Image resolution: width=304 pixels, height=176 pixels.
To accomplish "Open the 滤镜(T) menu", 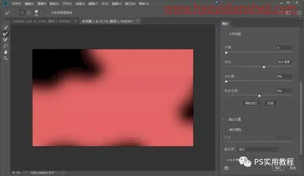I will pyautogui.click(x=93, y=3).
